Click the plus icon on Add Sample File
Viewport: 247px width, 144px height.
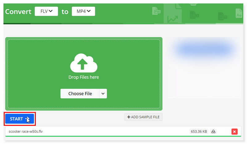click(128, 117)
